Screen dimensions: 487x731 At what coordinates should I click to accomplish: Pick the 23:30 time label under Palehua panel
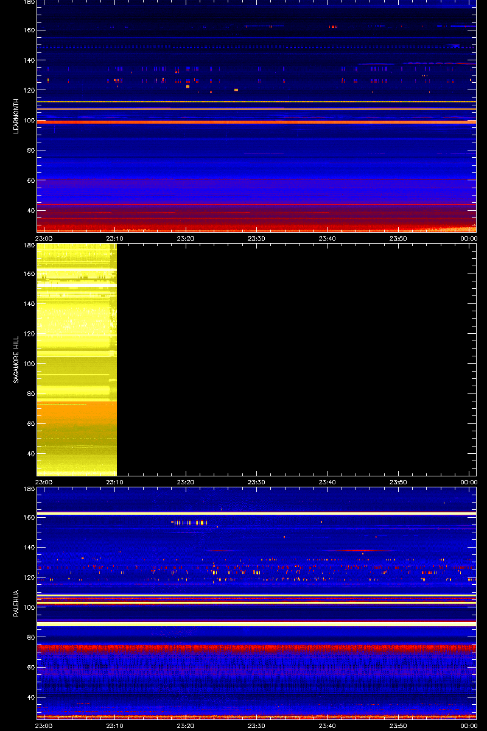[x=256, y=726]
